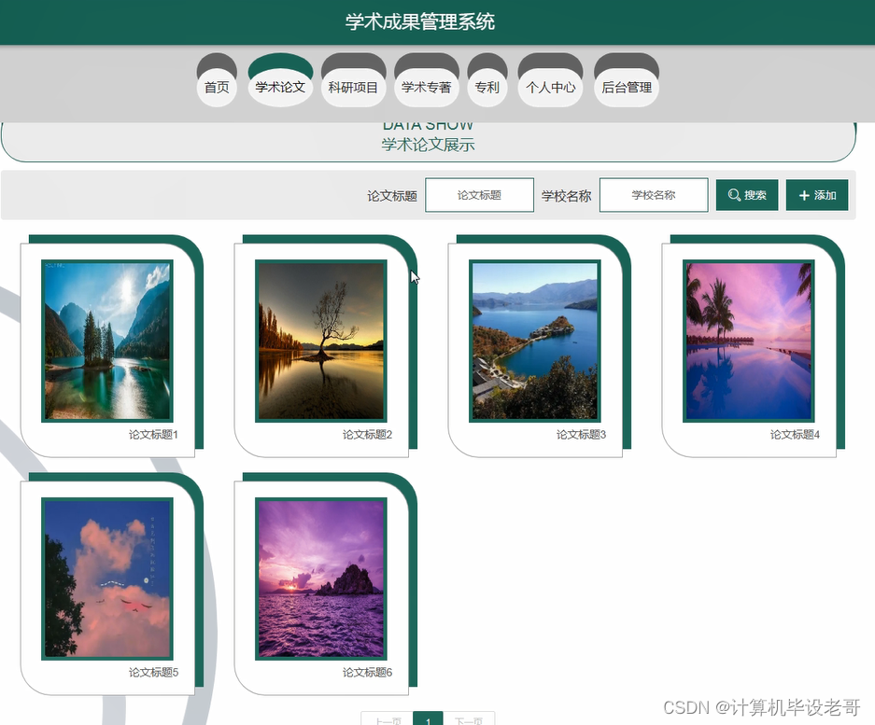Select page 1 in pagination
875x725 pixels.
(428, 718)
